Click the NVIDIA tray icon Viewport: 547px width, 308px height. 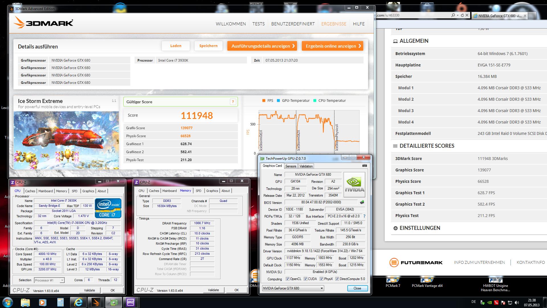point(489,303)
